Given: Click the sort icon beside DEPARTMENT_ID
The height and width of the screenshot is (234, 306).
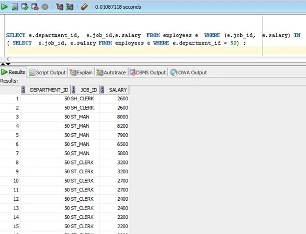Looking at the screenshot, I should click(x=23, y=90).
